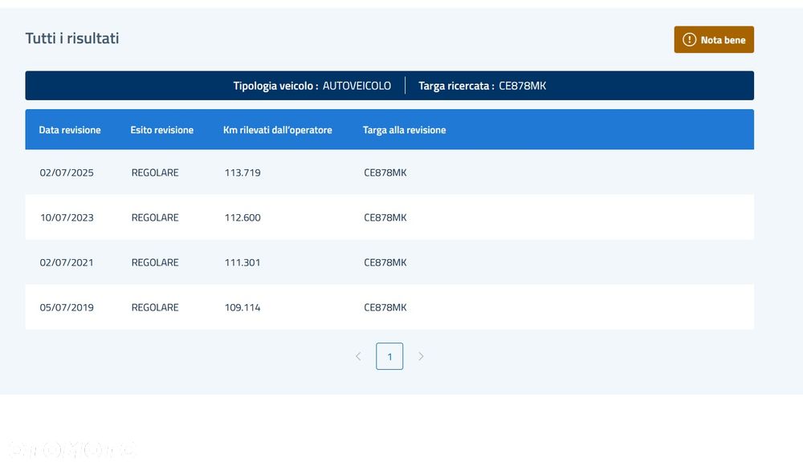Click the Data revisione column header
The height and width of the screenshot is (466, 803).
70,130
